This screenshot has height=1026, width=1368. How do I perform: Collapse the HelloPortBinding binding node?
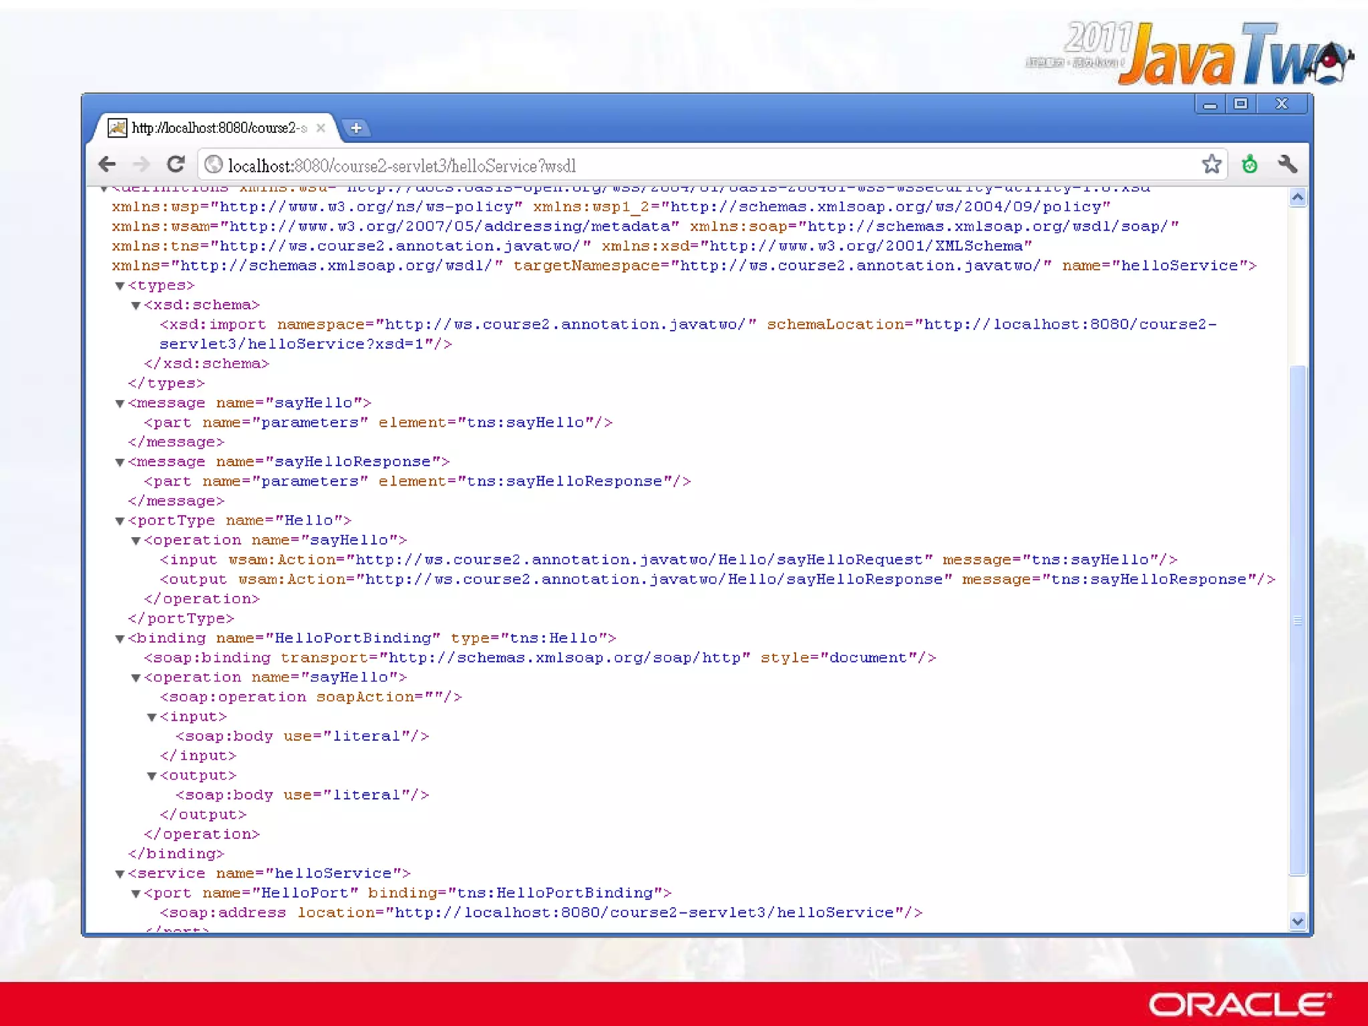(x=120, y=639)
